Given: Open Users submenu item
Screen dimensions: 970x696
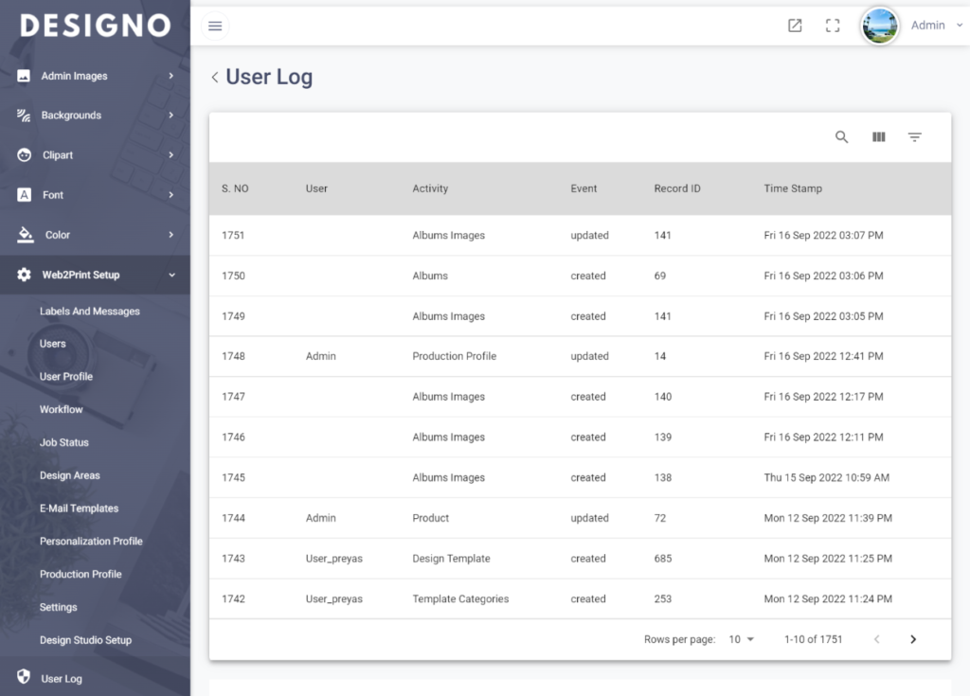Looking at the screenshot, I should click(53, 344).
